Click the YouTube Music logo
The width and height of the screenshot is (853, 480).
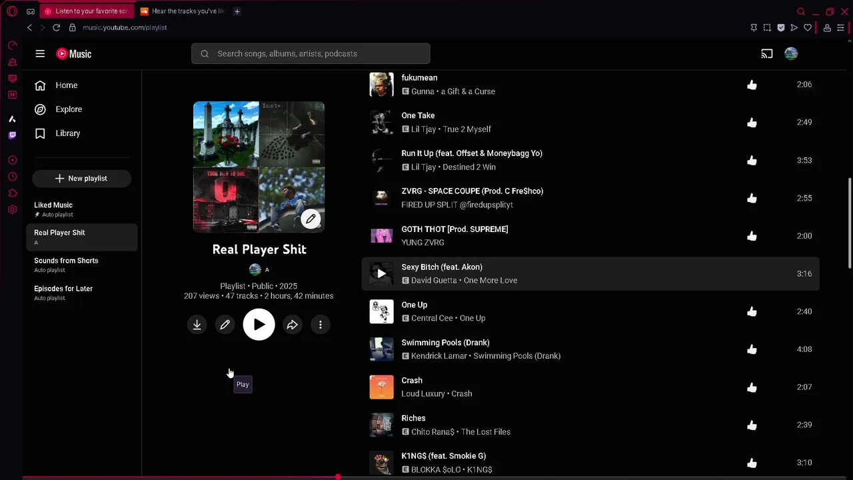(74, 54)
